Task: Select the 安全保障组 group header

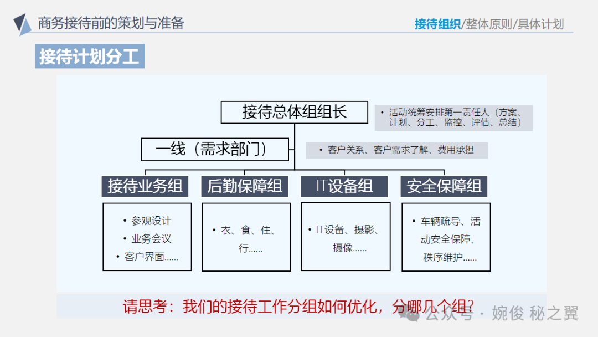Action: (444, 186)
